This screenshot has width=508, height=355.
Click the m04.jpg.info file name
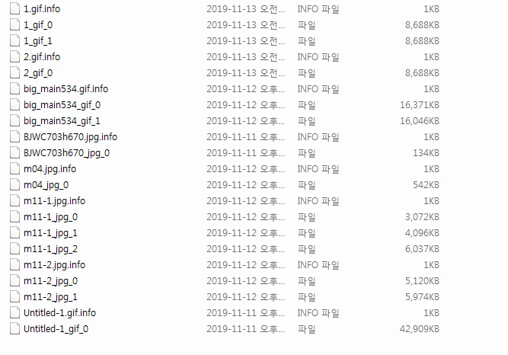pyautogui.click(x=50, y=169)
